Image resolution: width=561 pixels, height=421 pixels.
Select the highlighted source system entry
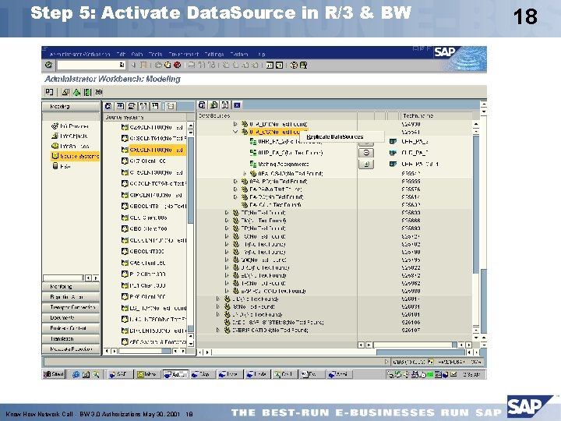(x=157, y=150)
